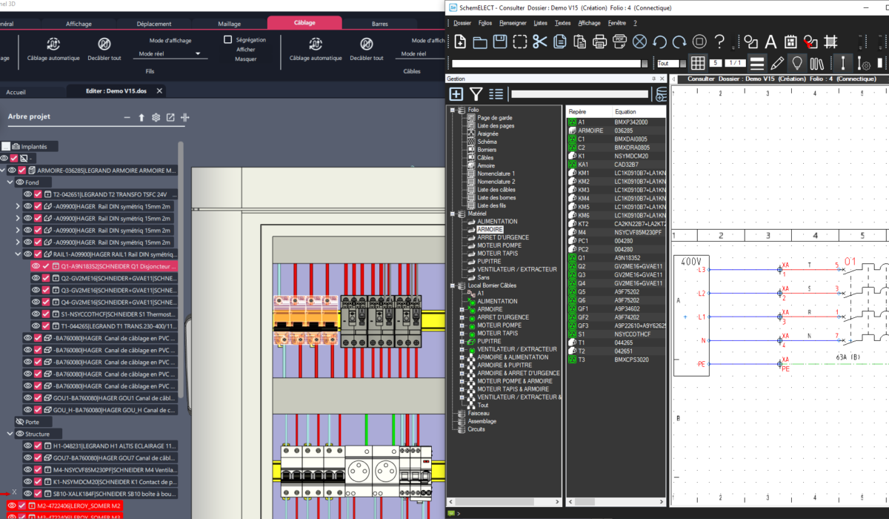Image resolution: width=889 pixels, height=519 pixels.
Task: Click the Arbre projet vertical scrollbar
Action: (x=180, y=271)
